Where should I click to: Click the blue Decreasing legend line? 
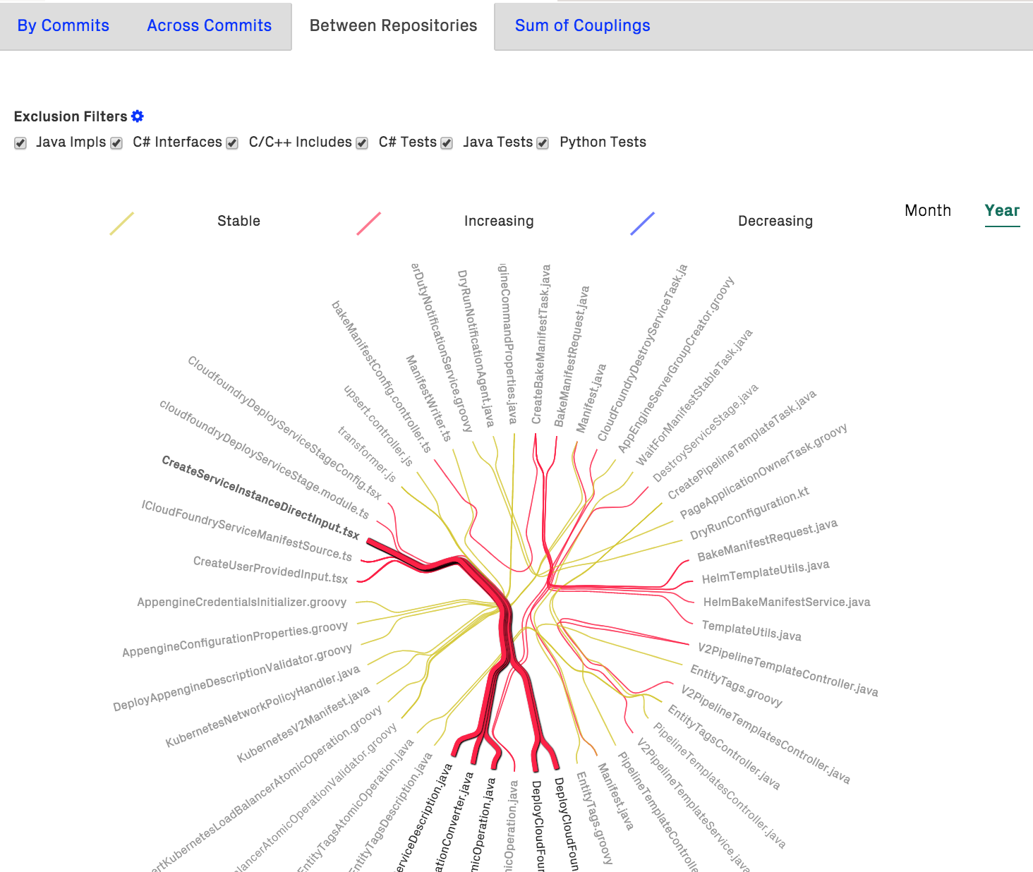click(x=642, y=224)
